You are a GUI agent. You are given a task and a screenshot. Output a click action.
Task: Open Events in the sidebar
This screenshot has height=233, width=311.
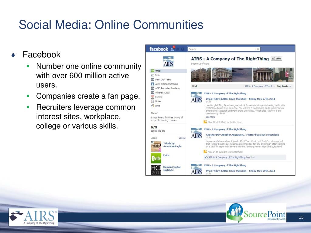click(159, 97)
